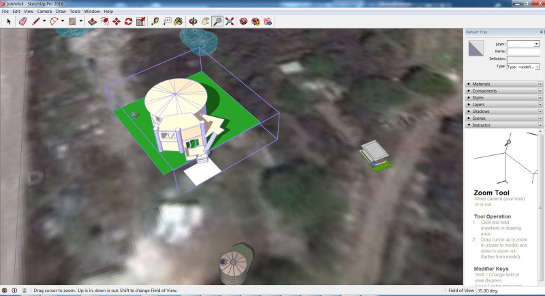Click the Instructor panel scrollbar

540,208
